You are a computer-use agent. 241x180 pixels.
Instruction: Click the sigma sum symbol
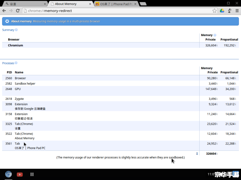pyautogui.click(x=197, y=154)
